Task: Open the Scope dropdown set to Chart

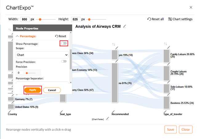Action: point(42,55)
